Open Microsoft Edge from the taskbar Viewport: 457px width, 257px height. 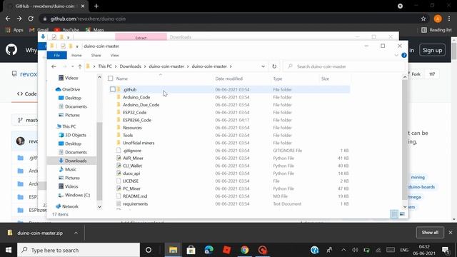click(x=209, y=250)
